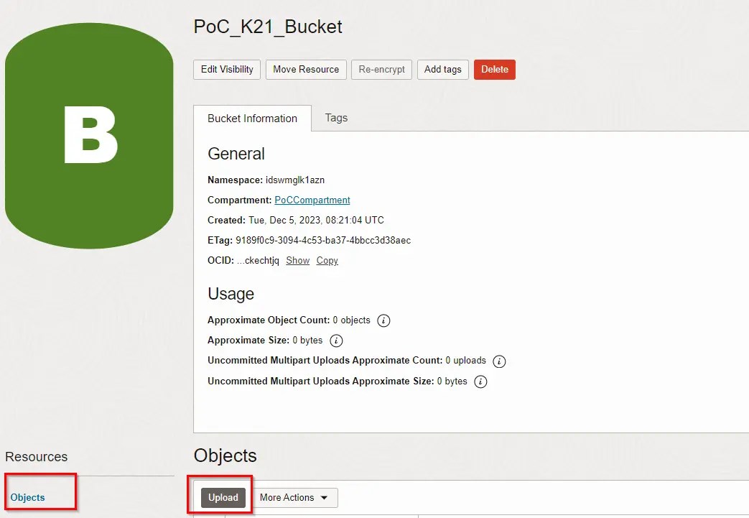Image resolution: width=749 pixels, height=518 pixels.
Task: Click the red Delete button
Action: [x=494, y=69]
